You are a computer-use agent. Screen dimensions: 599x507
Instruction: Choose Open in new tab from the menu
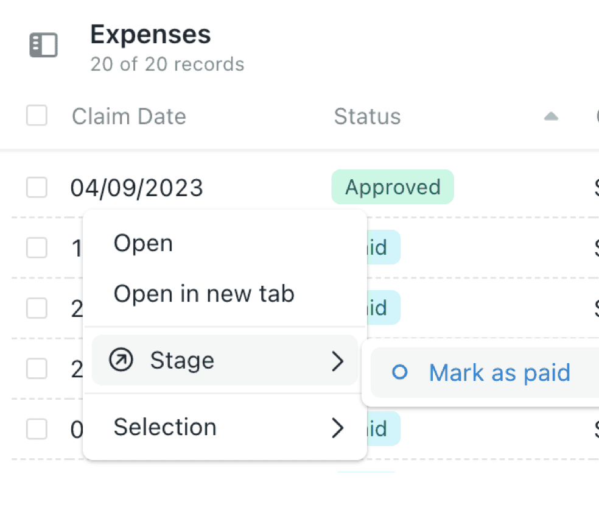[204, 294]
